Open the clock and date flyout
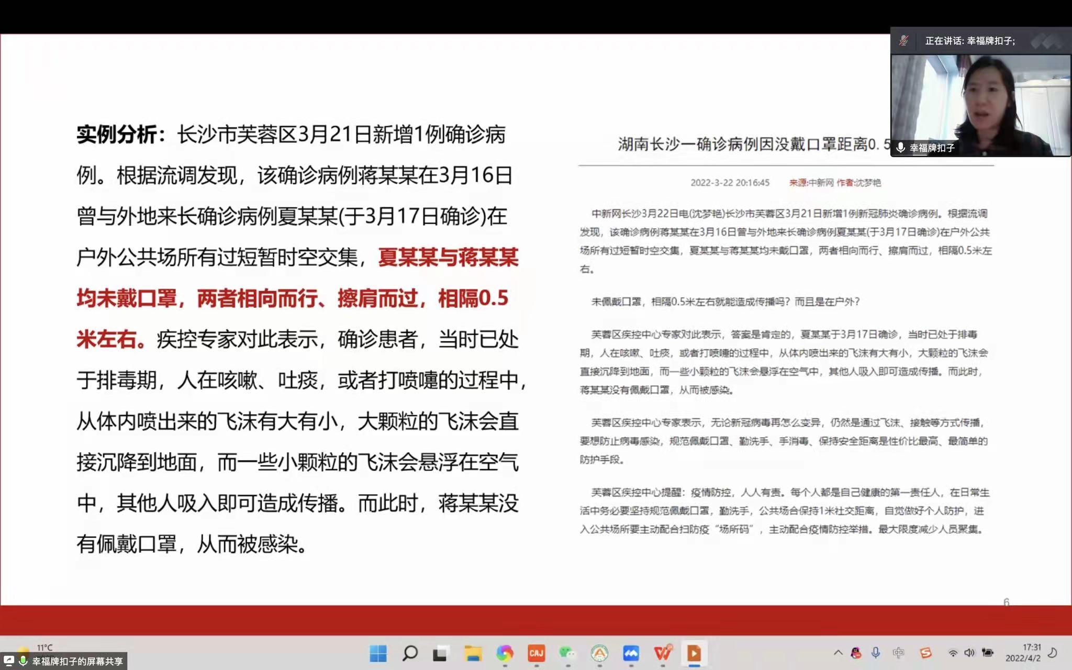Viewport: 1072px width, 670px height. click(1023, 653)
